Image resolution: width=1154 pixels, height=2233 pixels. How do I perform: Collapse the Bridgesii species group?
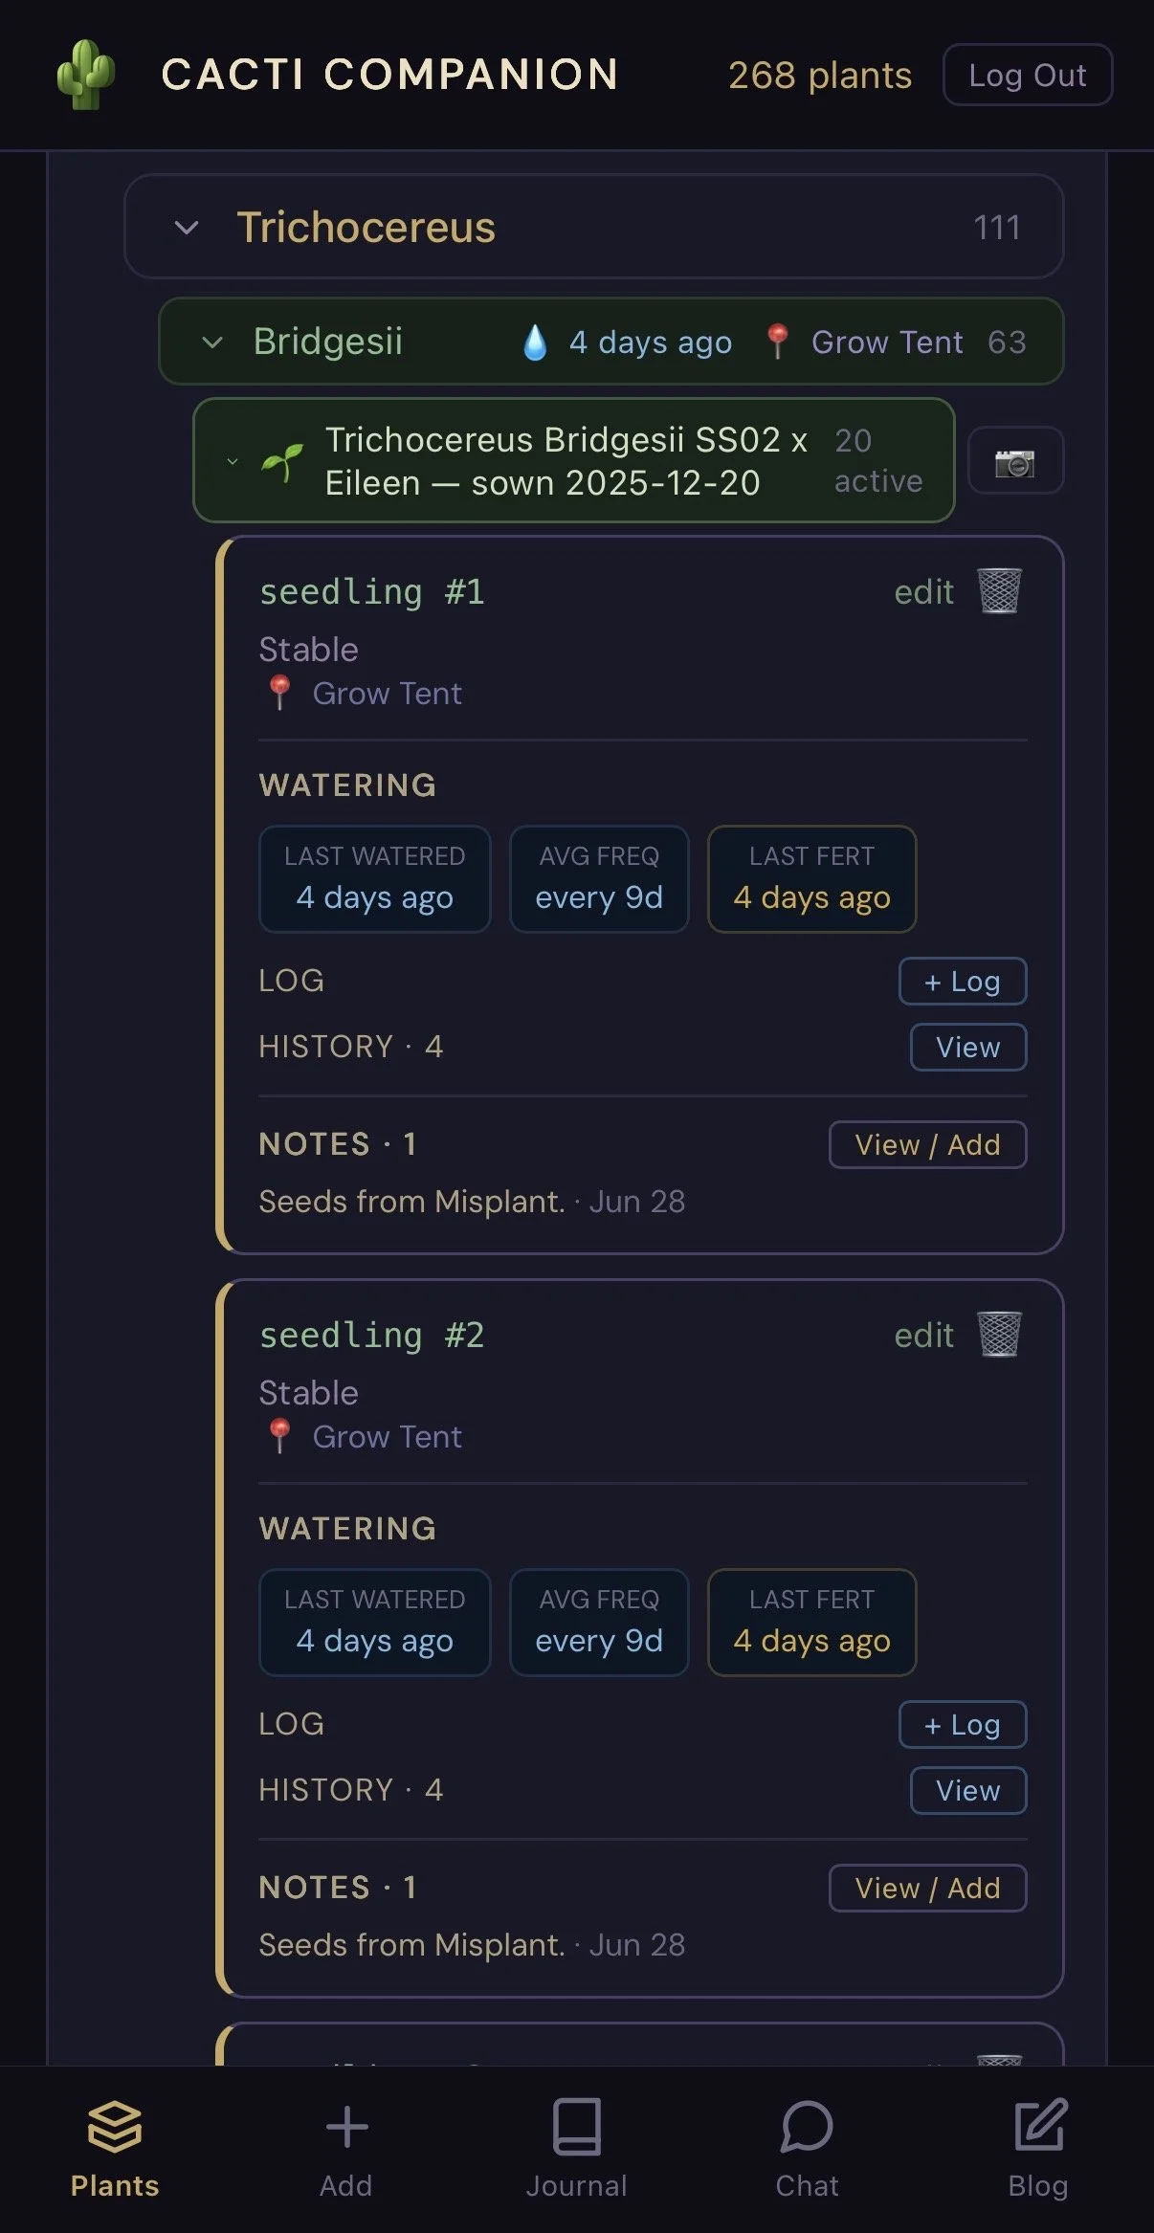[x=212, y=342]
